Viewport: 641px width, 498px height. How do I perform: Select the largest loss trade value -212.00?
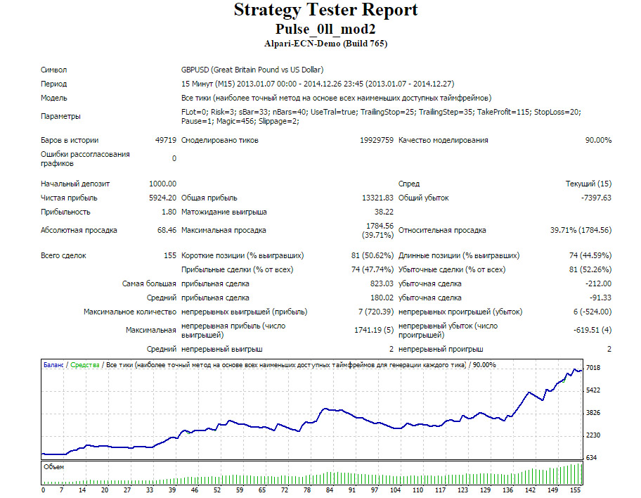[598, 284]
